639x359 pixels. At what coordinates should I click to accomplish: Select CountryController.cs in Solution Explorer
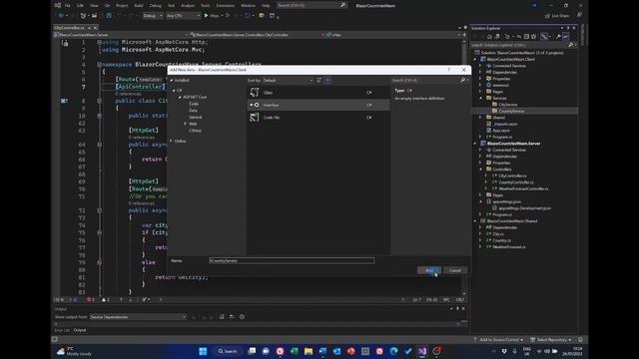pyautogui.click(x=516, y=182)
